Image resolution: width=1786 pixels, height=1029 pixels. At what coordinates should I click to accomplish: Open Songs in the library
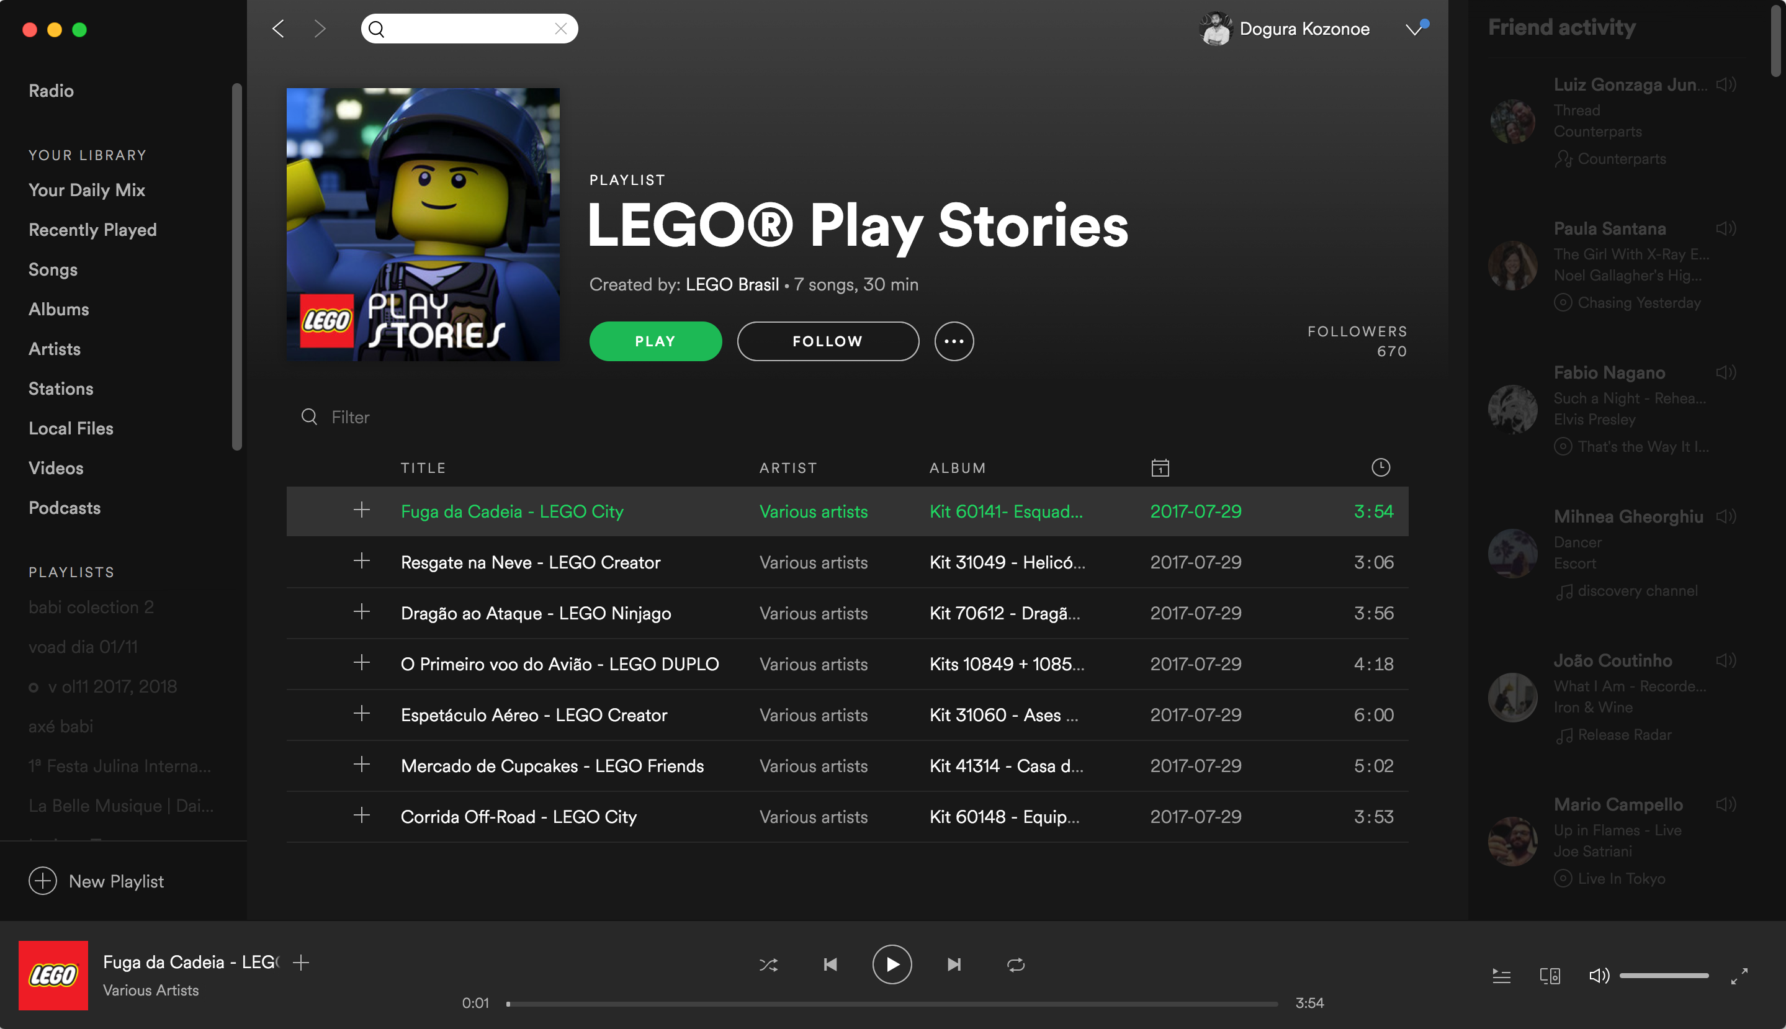(x=52, y=269)
